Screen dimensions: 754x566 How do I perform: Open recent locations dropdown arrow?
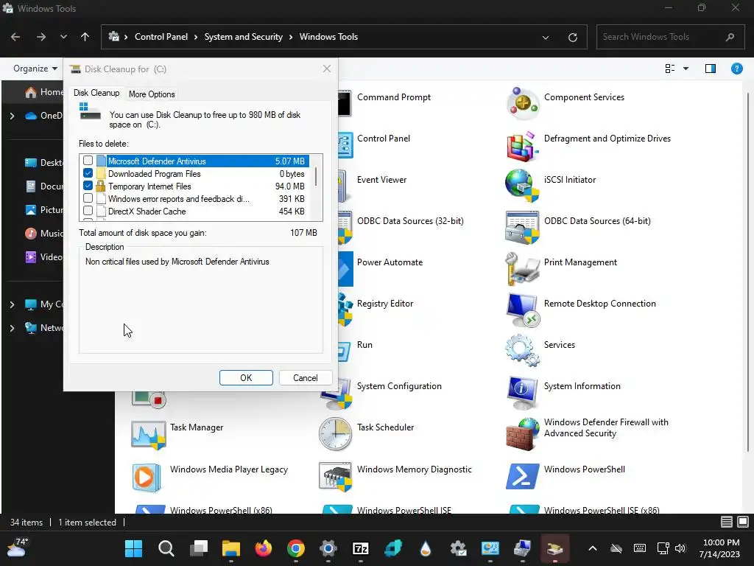(x=63, y=37)
